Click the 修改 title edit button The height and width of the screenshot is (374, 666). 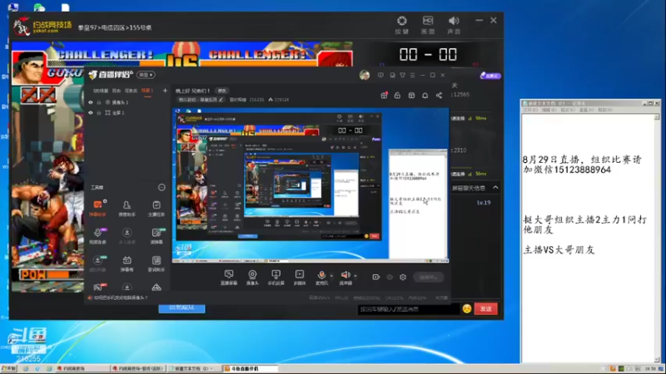tap(222, 91)
